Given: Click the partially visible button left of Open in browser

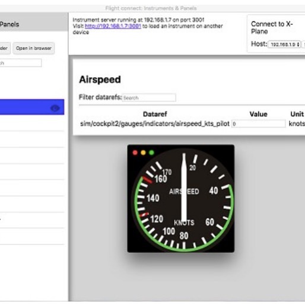Looking at the screenshot, I should [5, 48].
